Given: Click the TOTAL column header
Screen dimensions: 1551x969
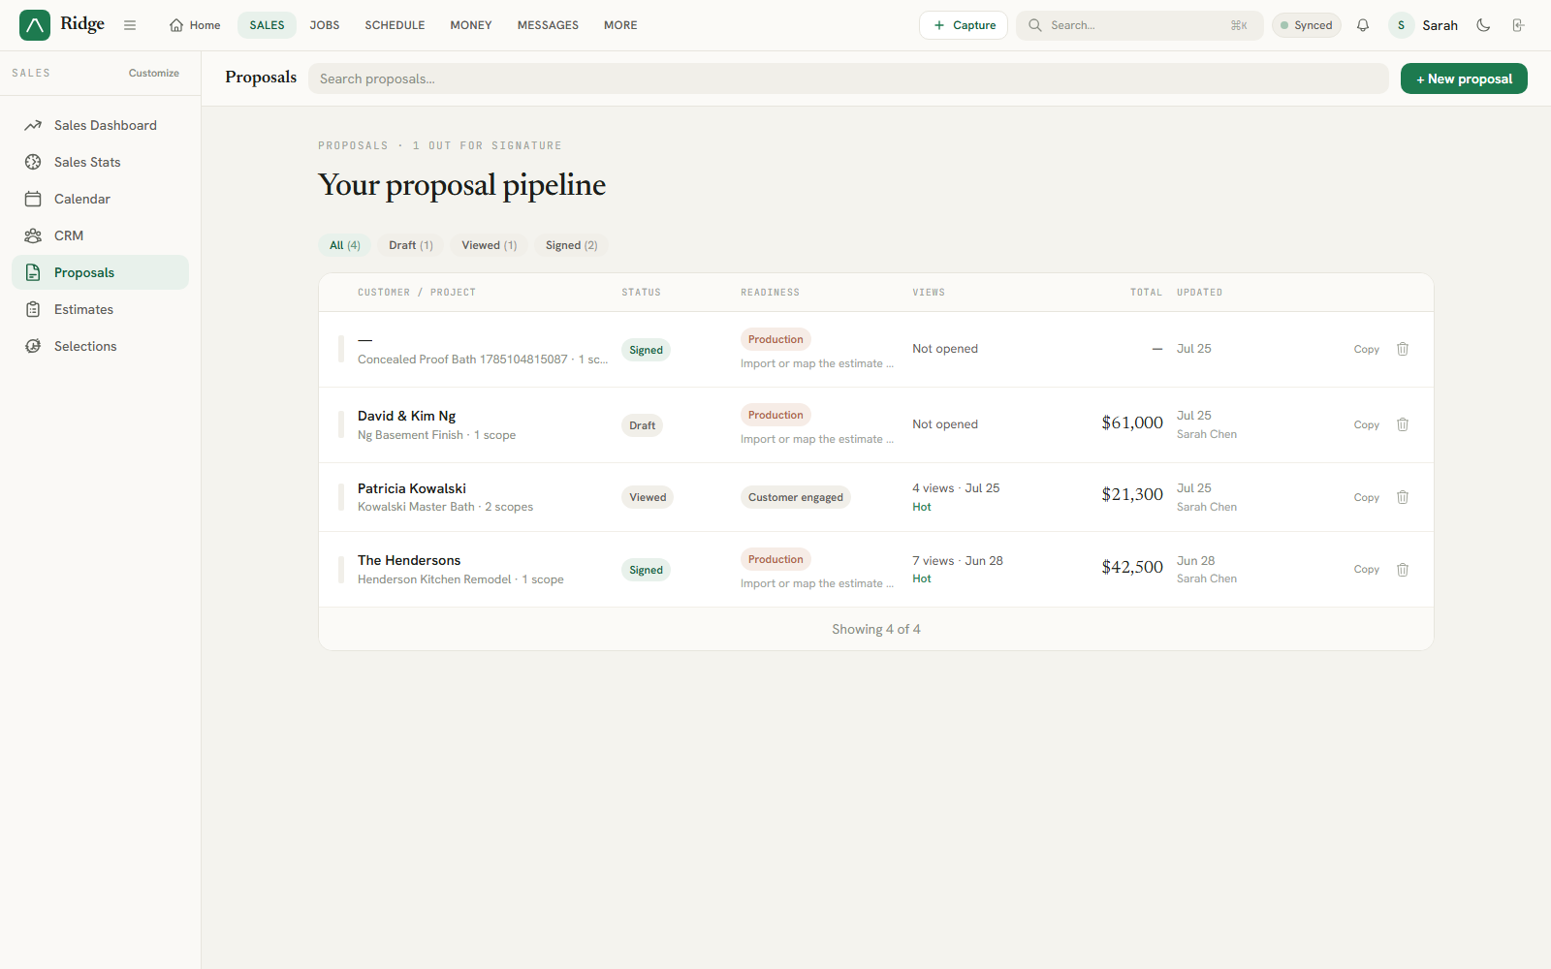Looking at the screenshot, I should click(1146, 293).
